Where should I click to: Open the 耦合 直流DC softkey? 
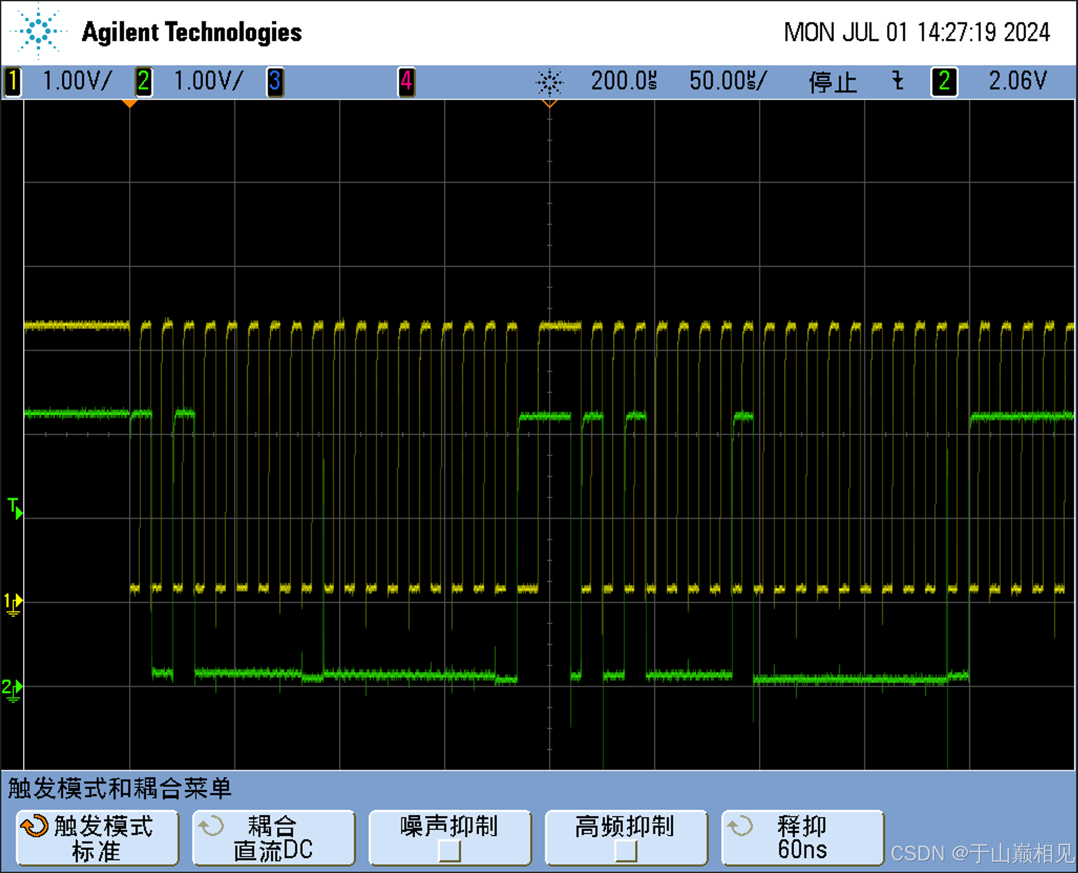pos(274,838)
